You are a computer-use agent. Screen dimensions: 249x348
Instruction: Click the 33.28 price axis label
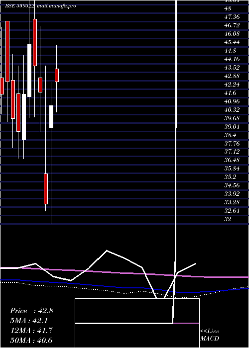(x=232, y=202)
